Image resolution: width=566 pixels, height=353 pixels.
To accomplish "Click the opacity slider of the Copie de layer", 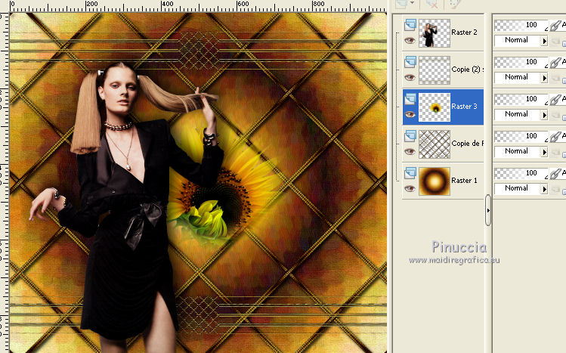I will pyautogui.click(x=521, y=136).
